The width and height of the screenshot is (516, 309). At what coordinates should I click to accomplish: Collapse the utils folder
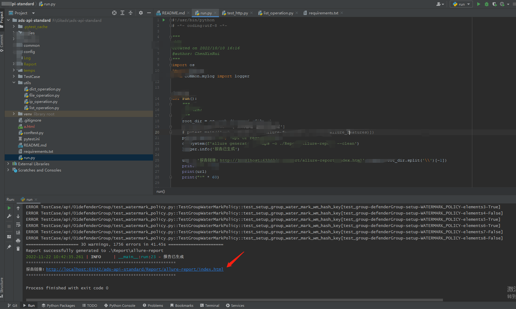point(14,83)
